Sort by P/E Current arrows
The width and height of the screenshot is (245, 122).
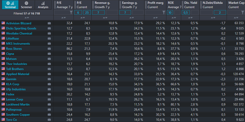point(82,18)
